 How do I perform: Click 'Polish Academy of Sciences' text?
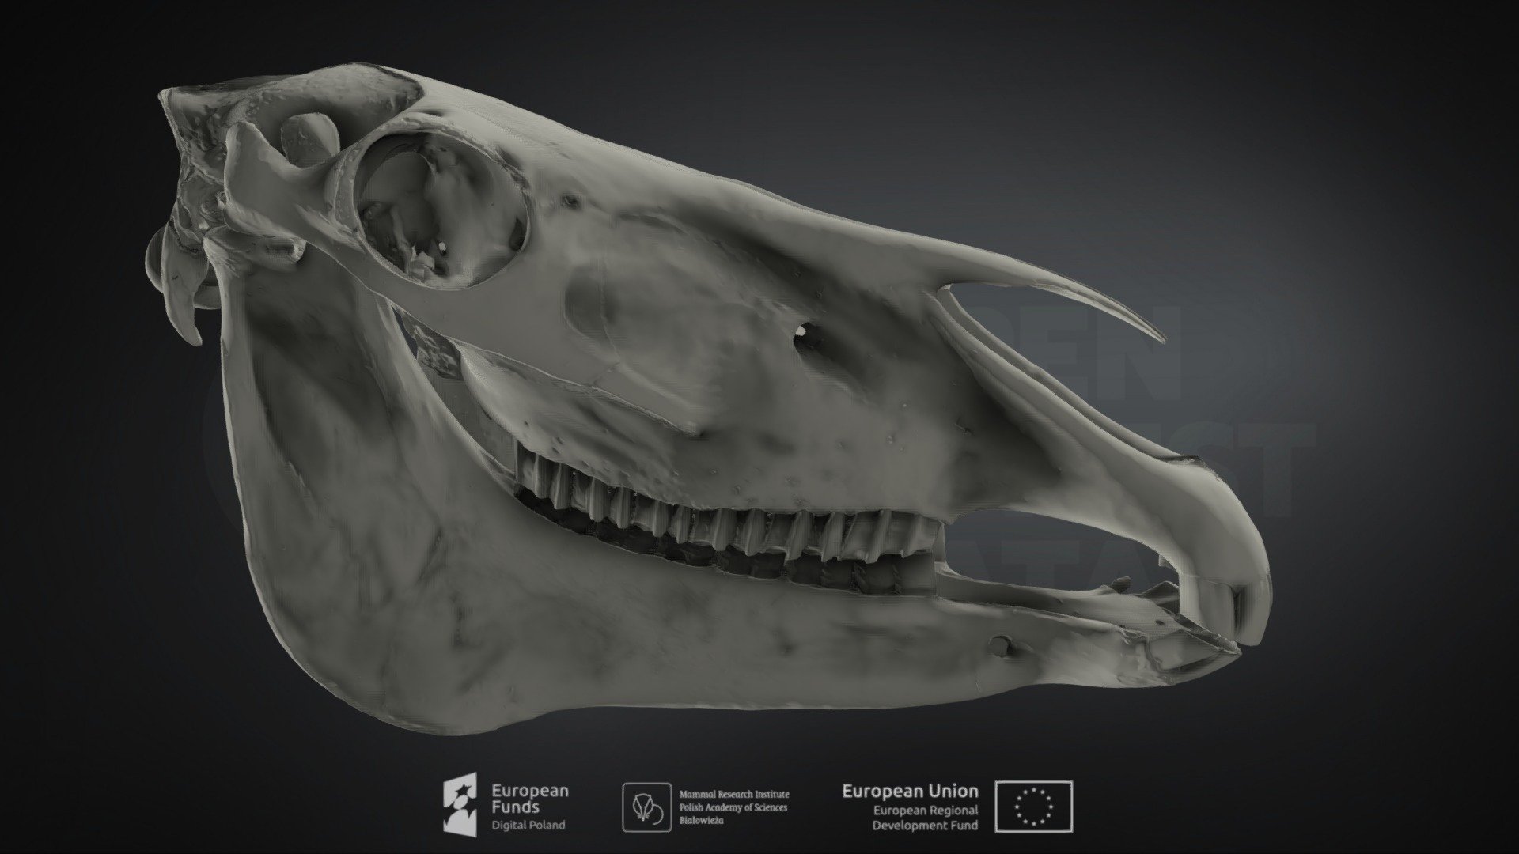point(733,807)
